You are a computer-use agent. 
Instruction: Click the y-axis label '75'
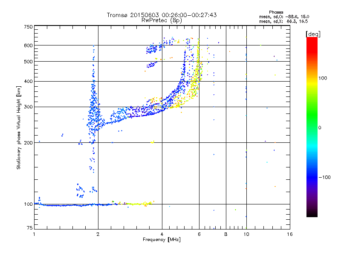tap(30, 228)
